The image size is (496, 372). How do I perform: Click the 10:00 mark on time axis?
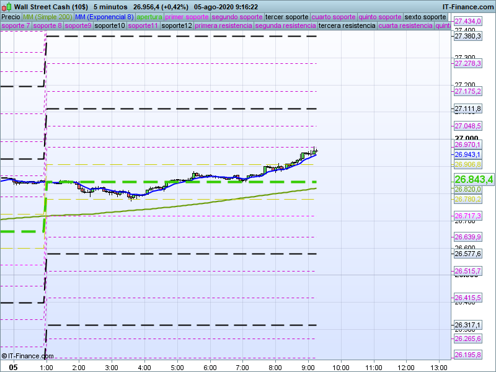[x=340, y=366]
